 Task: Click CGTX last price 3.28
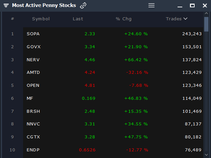[x=90, y=137]
